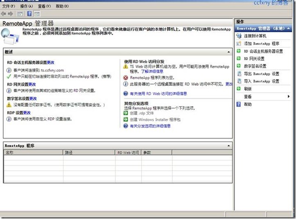The width and height of the screenshot is (296, 219).
Task: Click the 导入 RemoteApp 设置 icon
Action: (239, 81)
